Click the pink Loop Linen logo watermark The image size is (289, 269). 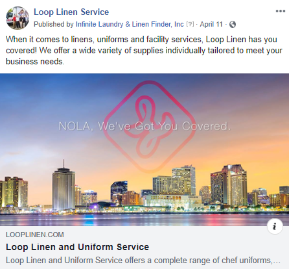tap(150, 126)
